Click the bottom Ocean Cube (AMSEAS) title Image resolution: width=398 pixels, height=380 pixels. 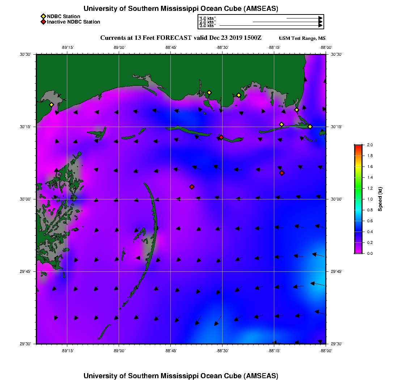[x=181, y=375]
